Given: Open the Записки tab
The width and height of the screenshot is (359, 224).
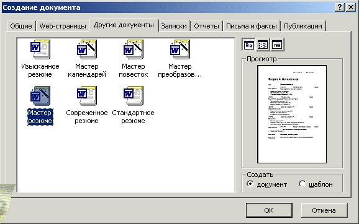Looking at the screenshot, I should (x=174, y=26).
